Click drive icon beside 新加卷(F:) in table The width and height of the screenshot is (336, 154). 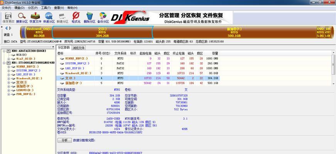(62, 83)
